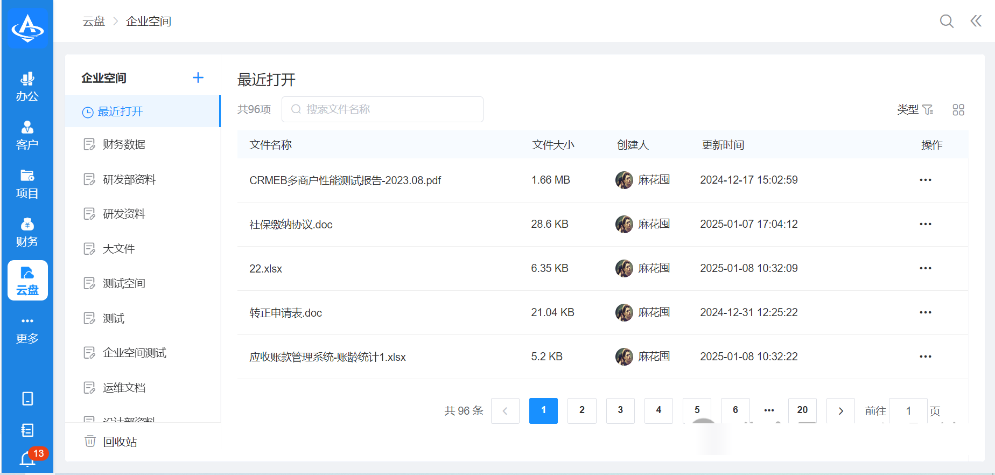The height and width of the screenshot is (475, 995).
Task: Open the 类型 filter dropdown
Action: click(x=915, y=110)
